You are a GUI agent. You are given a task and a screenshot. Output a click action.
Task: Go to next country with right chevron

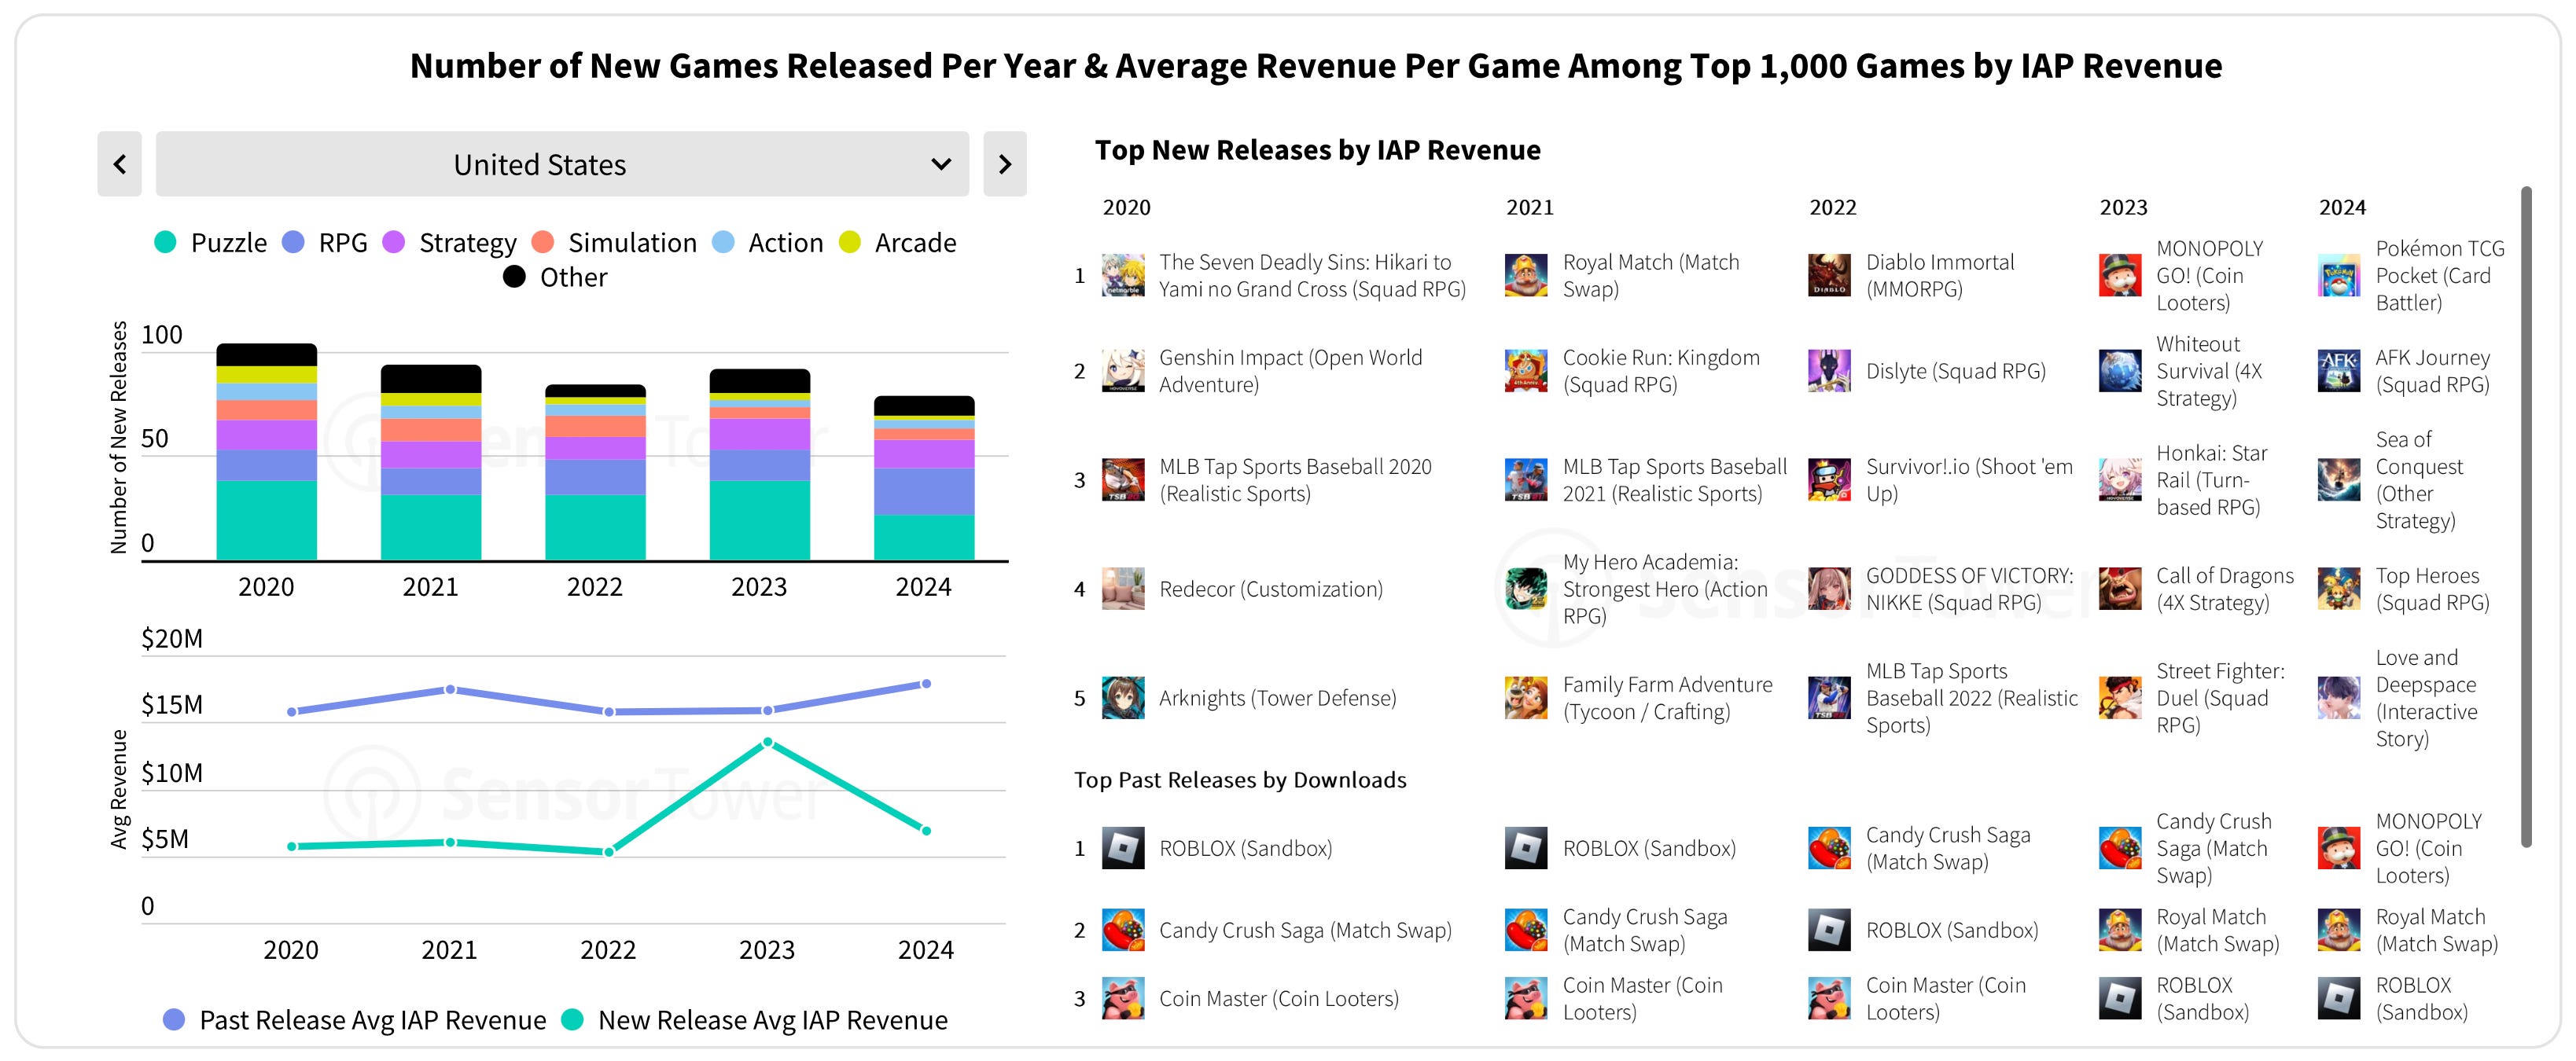(1004, 165)
